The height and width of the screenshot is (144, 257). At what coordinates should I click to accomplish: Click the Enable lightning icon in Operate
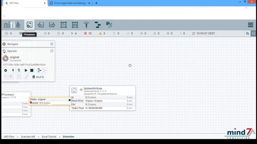point(13,70)
